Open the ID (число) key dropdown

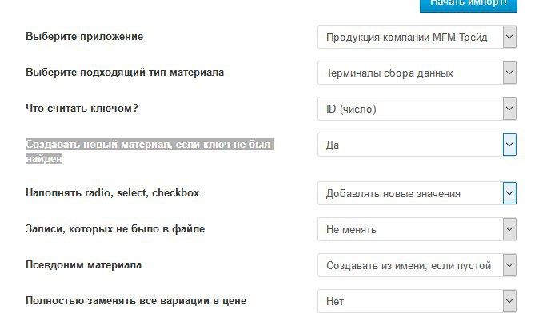[417, 109]
